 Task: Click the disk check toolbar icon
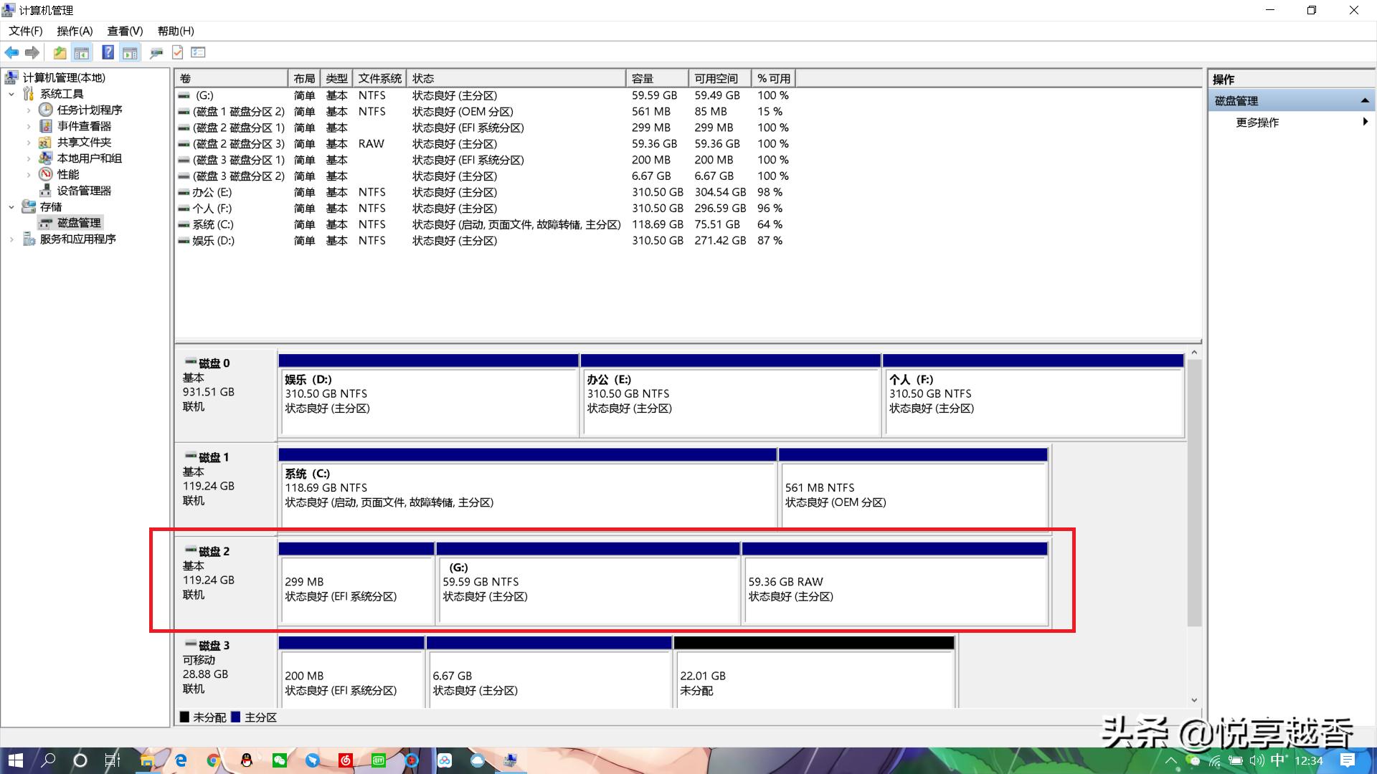(176, 52)
